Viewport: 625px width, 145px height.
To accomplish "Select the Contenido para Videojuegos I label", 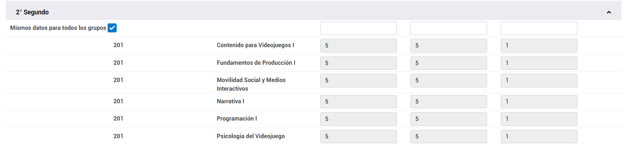I will click(255, 45).
